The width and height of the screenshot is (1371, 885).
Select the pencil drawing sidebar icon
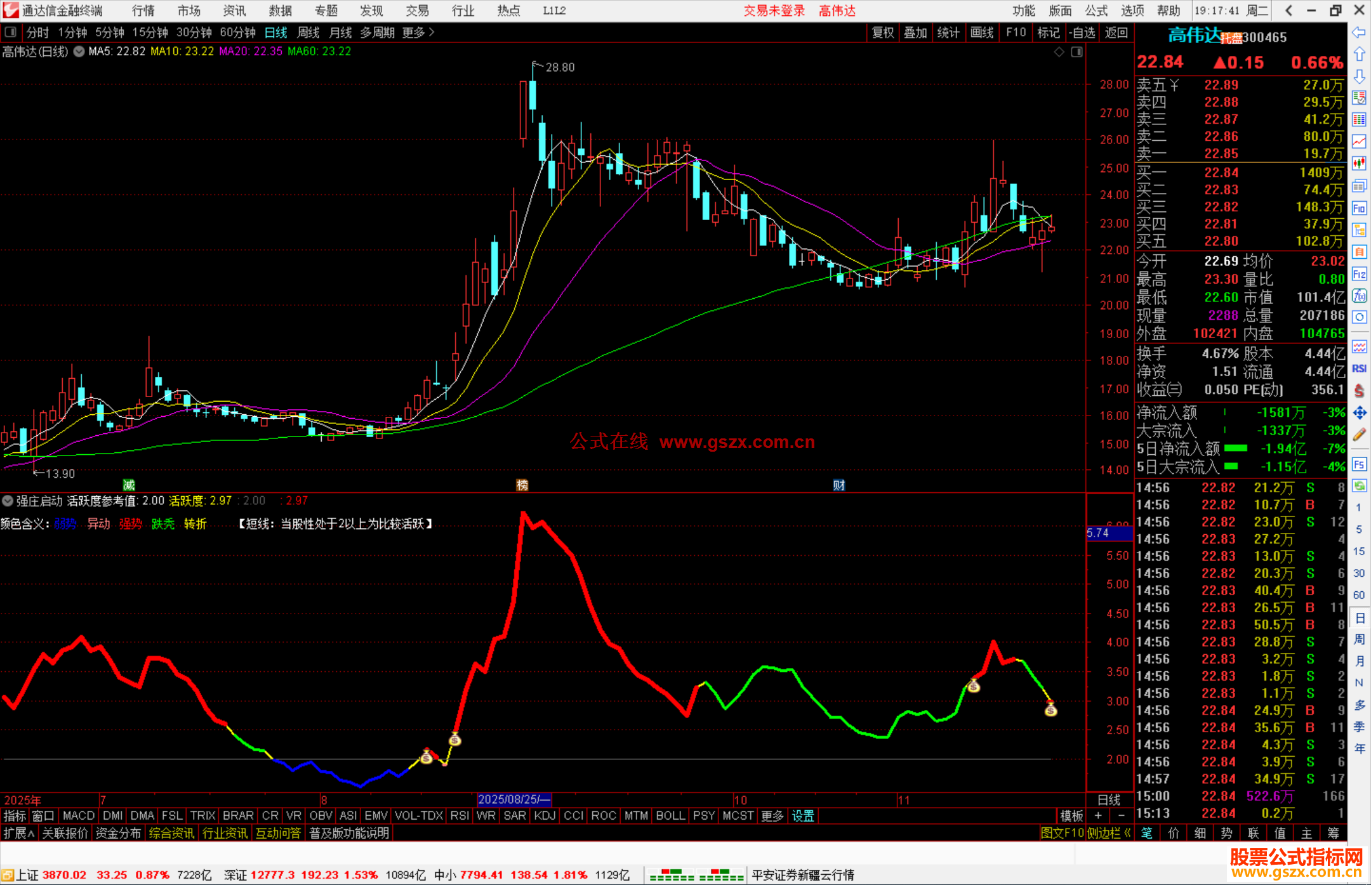coord(1359,435)
